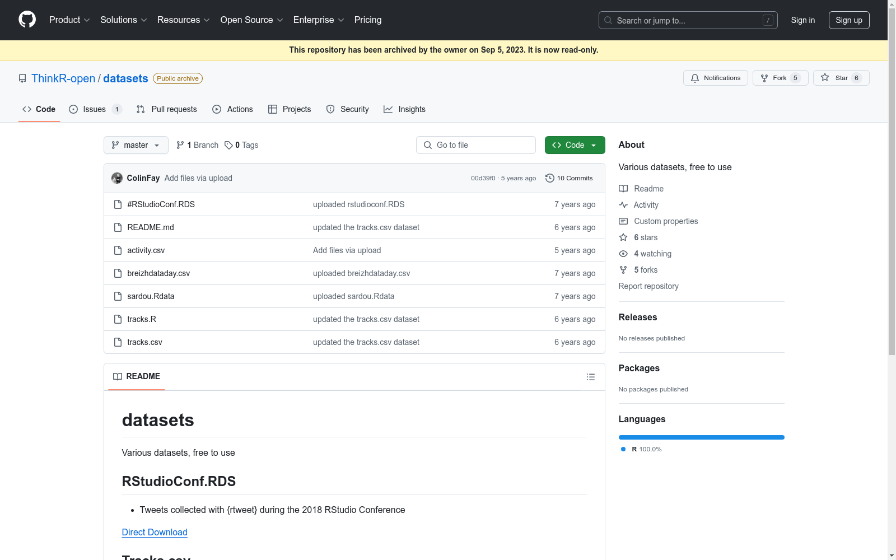Expand the Open Source menu
The width and height of the screenshot is (896, 560).
tap(252, 20)
